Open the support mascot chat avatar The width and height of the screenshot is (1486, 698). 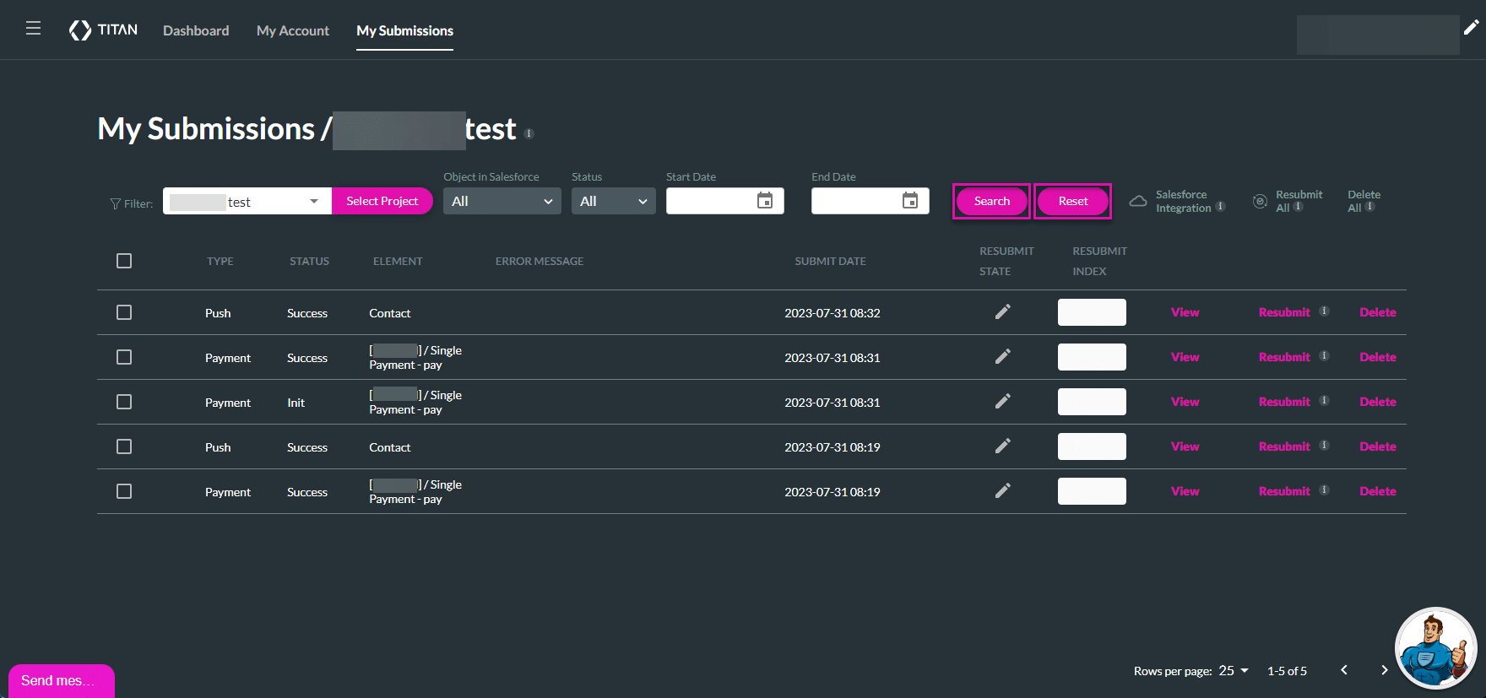tap(1434, 648)
